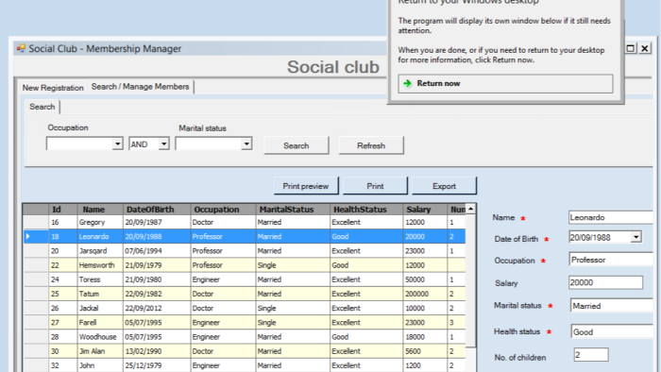Click the Print preview button

(x=306, y=186)
